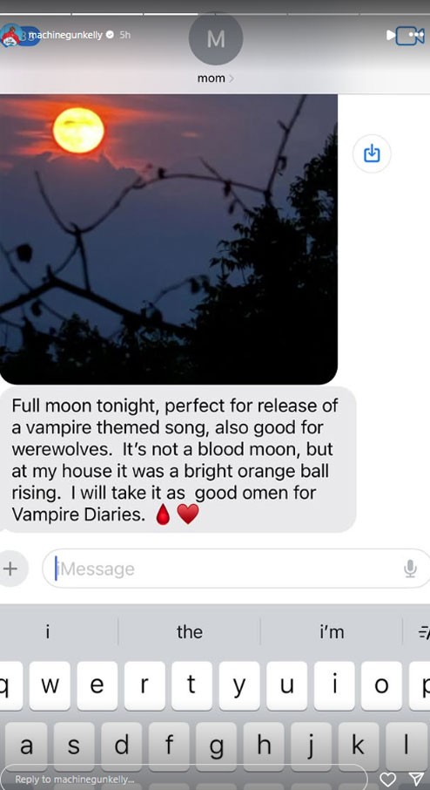This screenshot has height=790, width=430.
Task: Open machinegunkelly profile avatar
Action: [x=10, y=36]
